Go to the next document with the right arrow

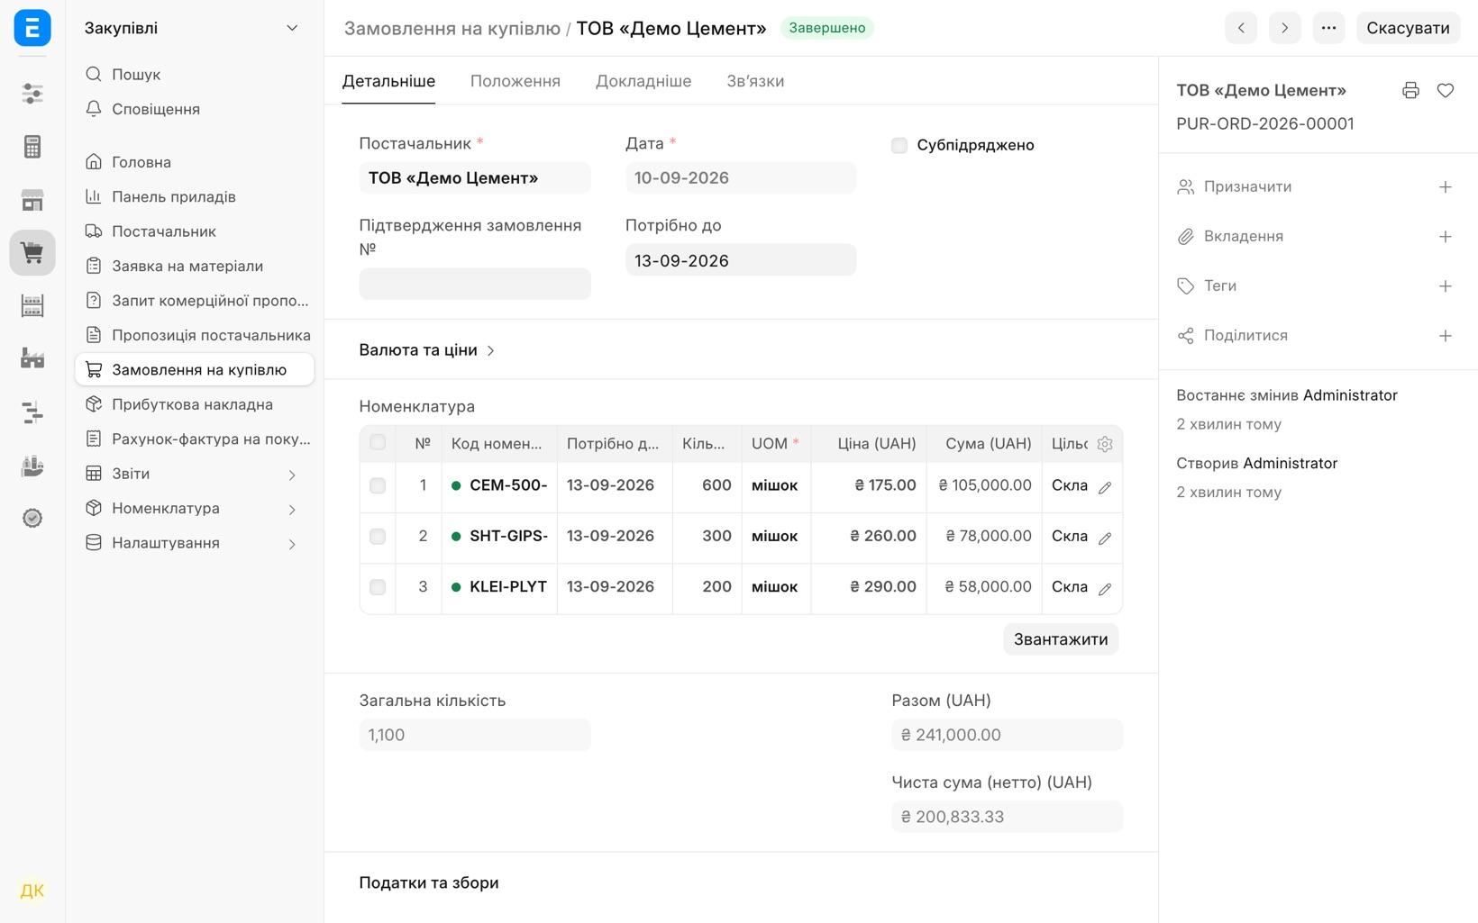(1284, 28)
